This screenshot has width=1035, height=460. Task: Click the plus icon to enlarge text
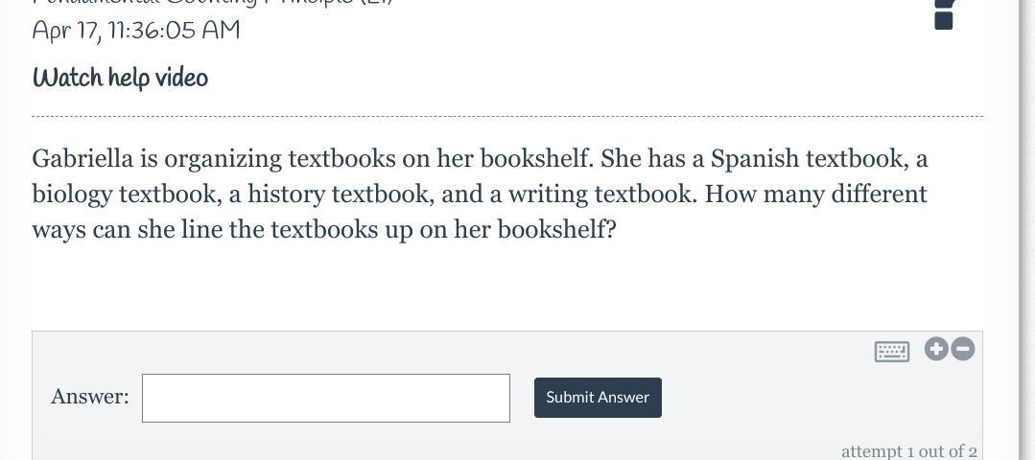coord(936,349)
